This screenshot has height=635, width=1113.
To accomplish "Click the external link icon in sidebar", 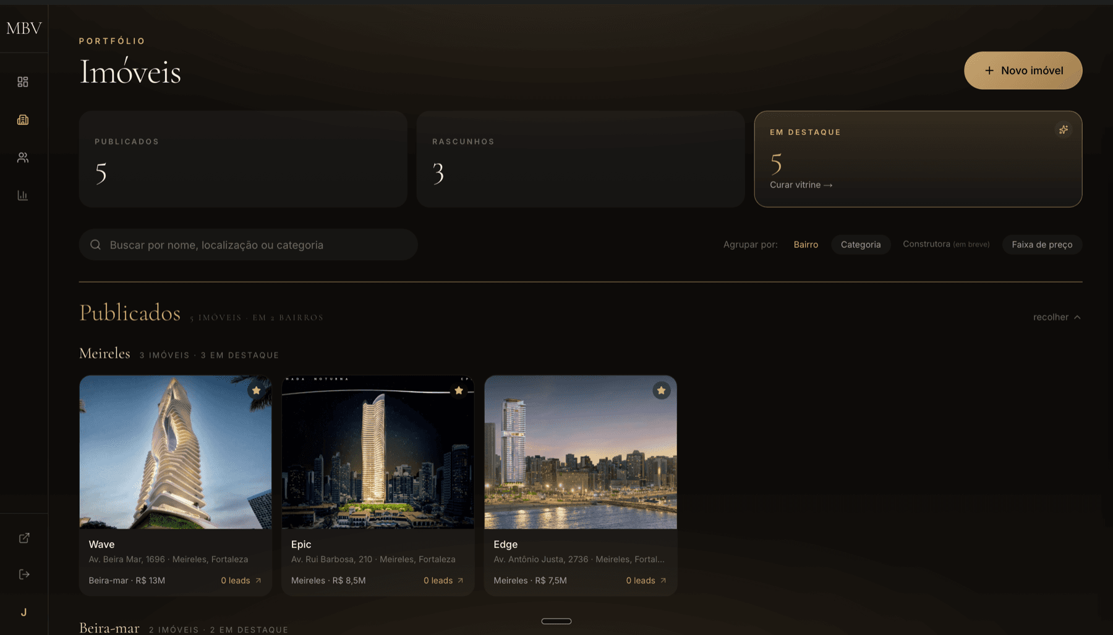I will click(x=24, y=538).
